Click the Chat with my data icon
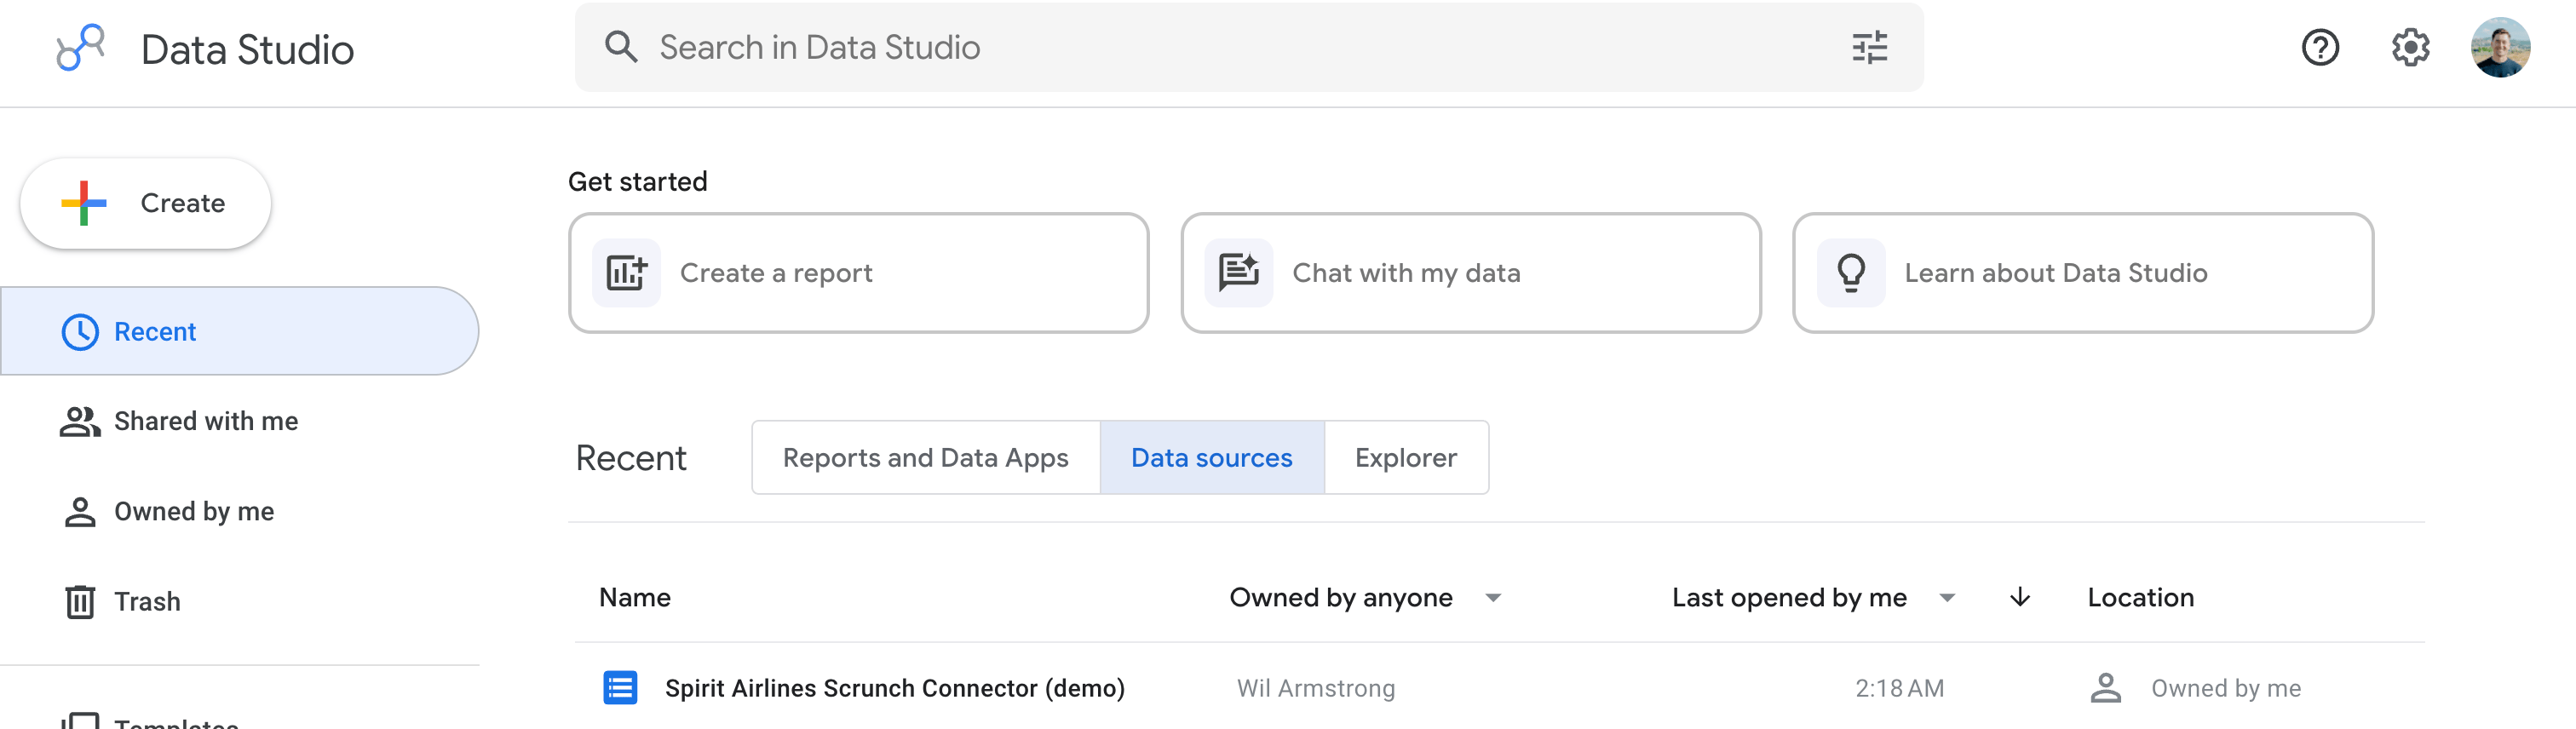Viewport: 2576px width, 729px height. tap(1239, 273)
